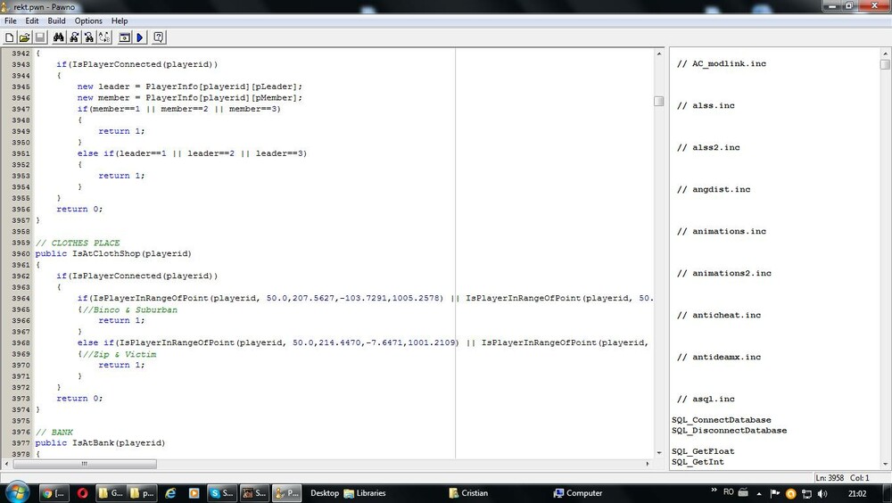Open Windows Start menu

15,493
